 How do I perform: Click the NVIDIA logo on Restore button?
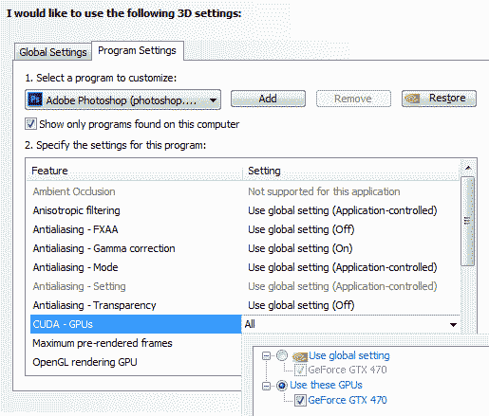(412, 99)
